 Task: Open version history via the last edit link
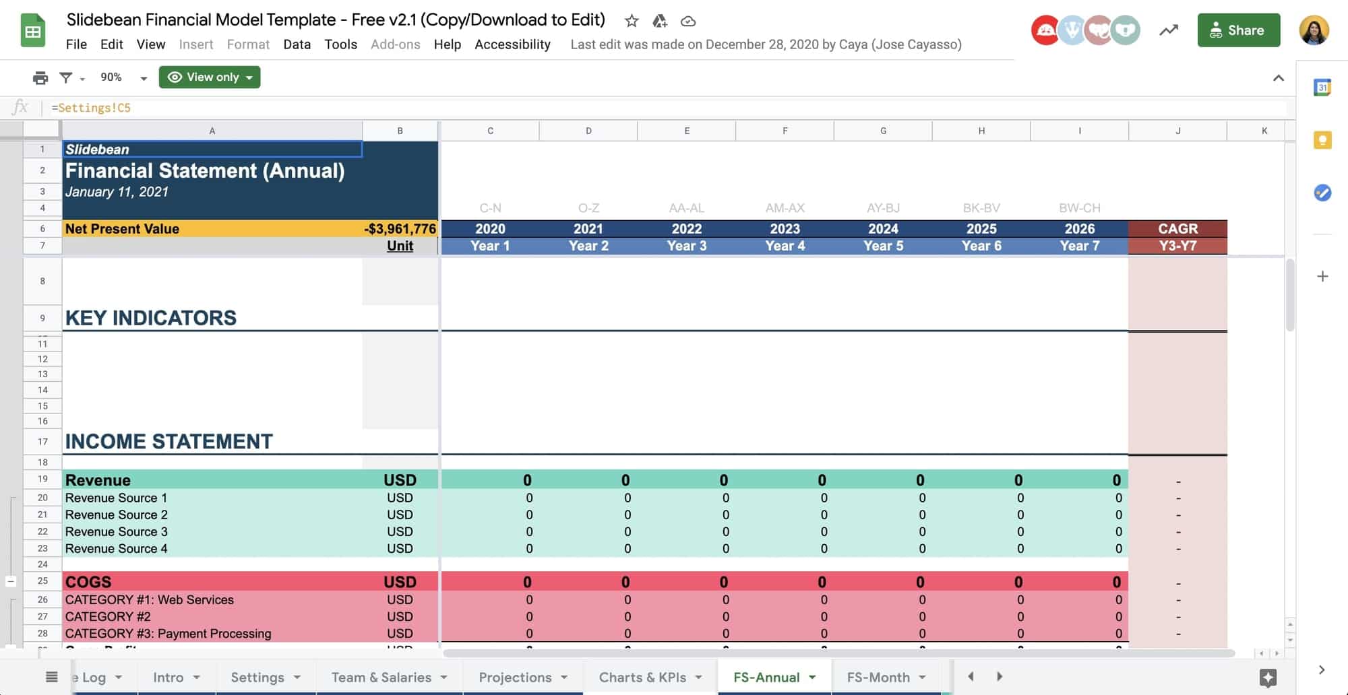[x=765, y=44]
